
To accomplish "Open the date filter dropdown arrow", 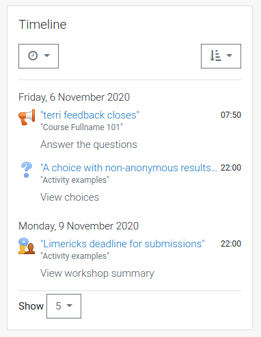I will click(47, 55).
